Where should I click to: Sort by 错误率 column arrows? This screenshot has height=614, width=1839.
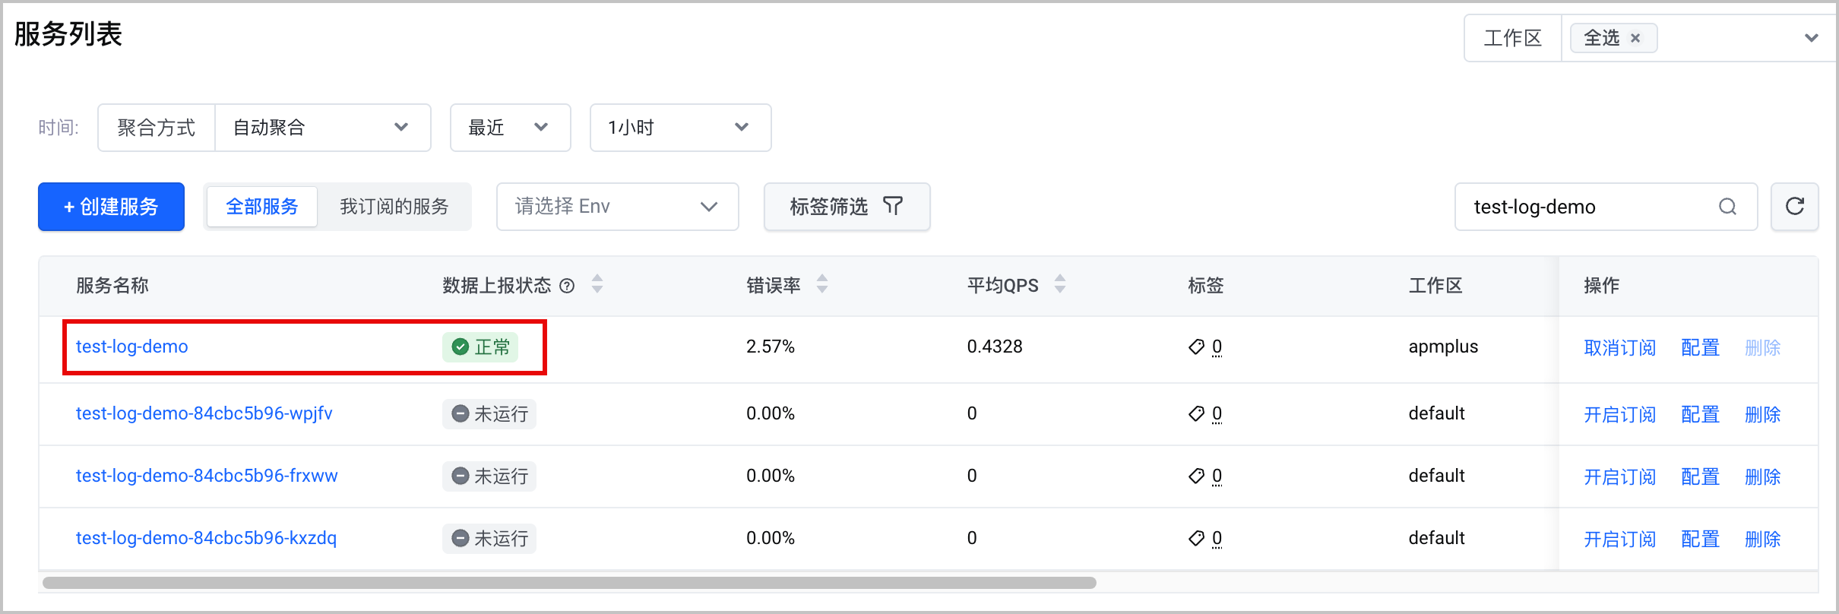click(x=822, y=284)
